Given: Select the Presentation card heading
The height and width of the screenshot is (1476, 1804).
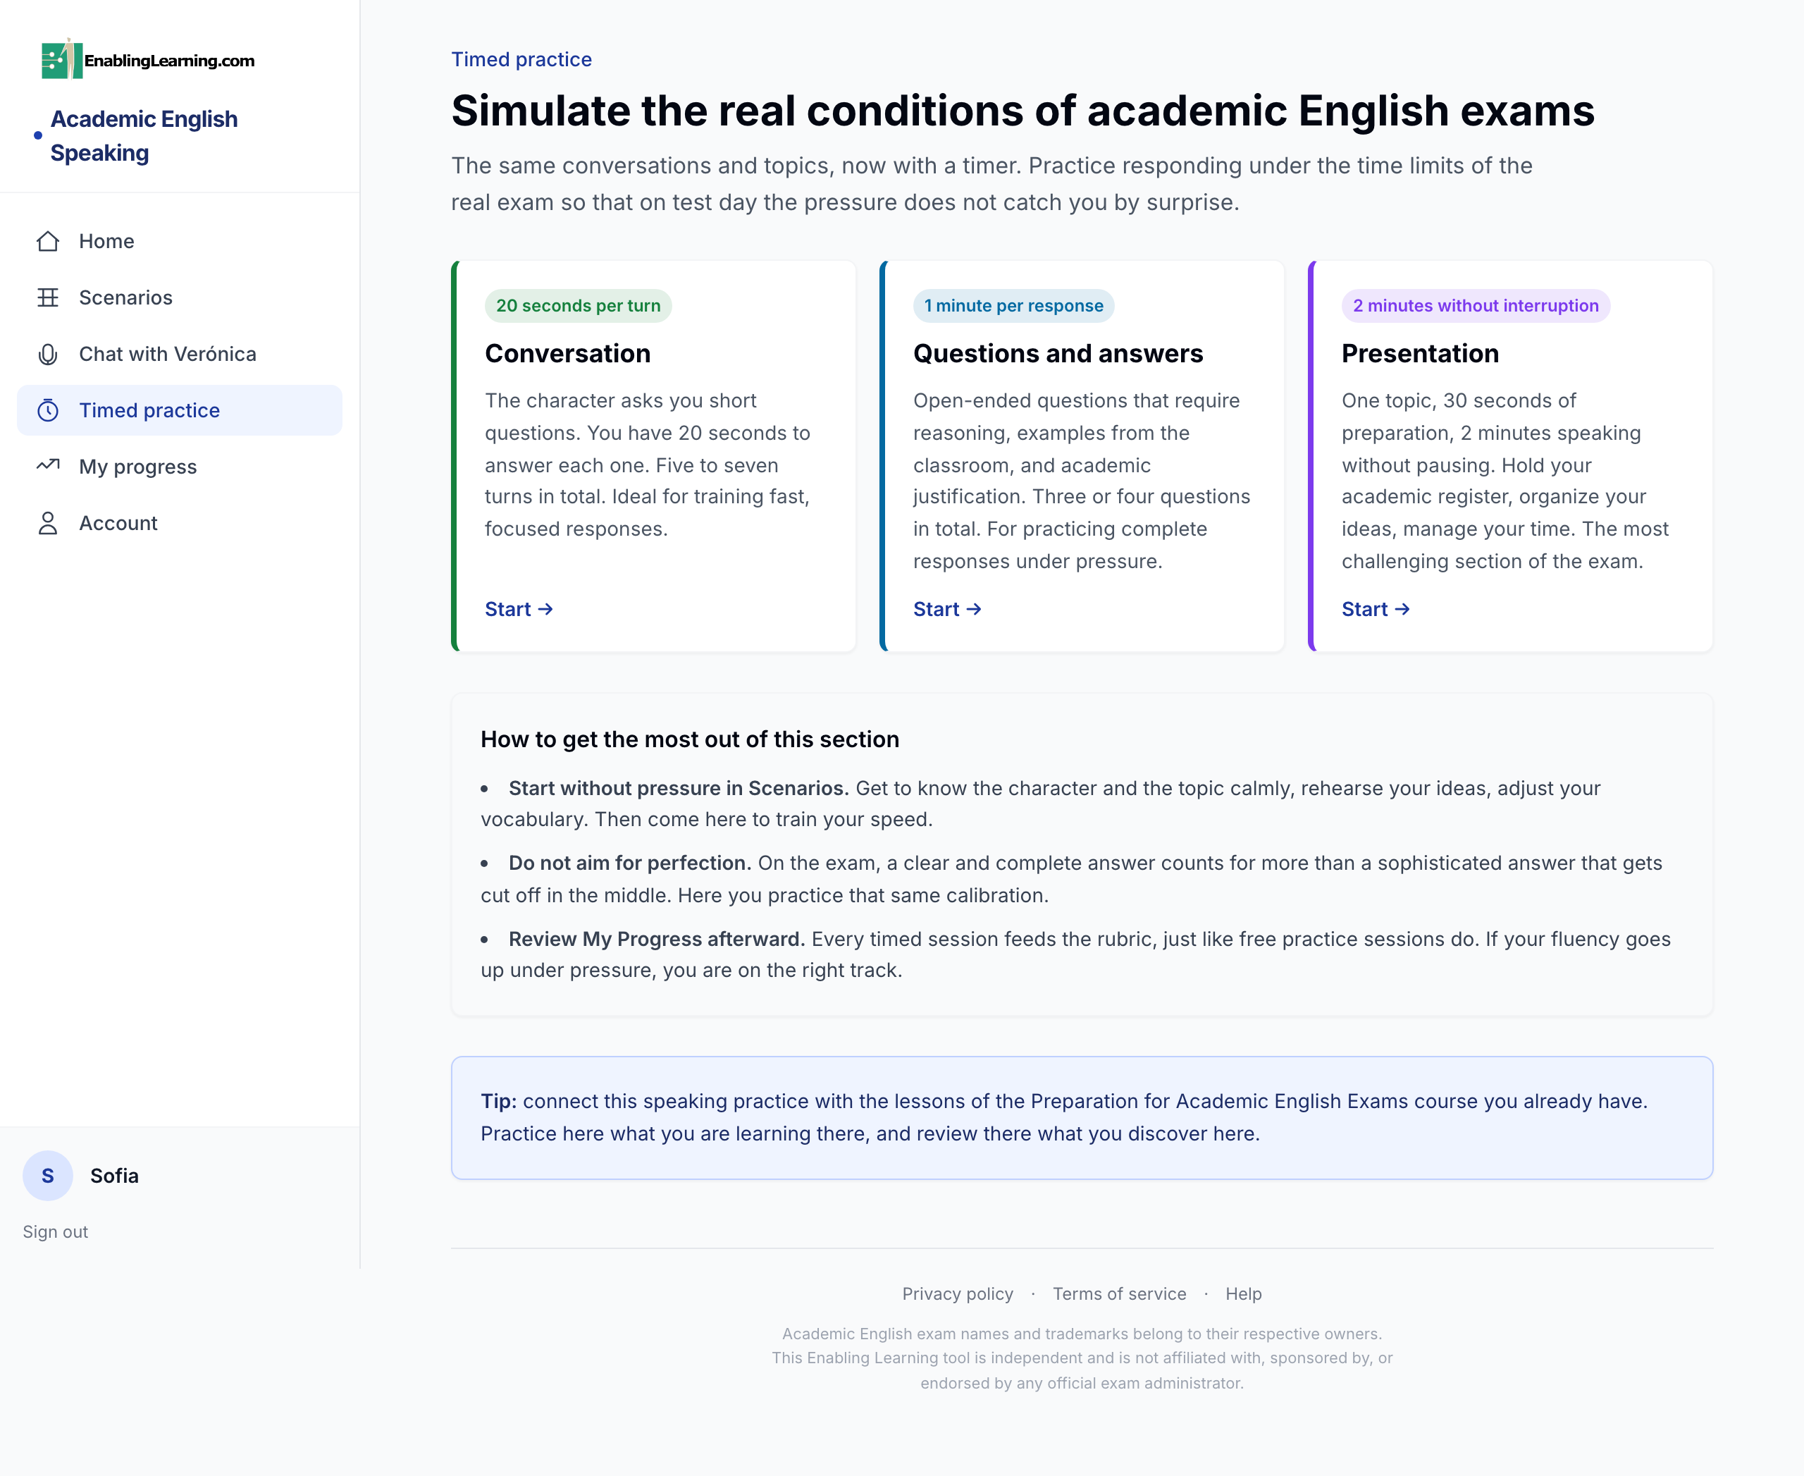Looking at the screenshot, I should [1420, 354].
